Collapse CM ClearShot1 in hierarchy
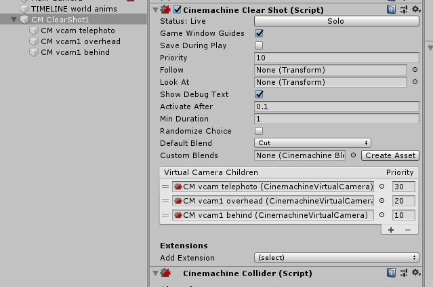The width and height of the screenshot is (433, 287). point(14,20)
